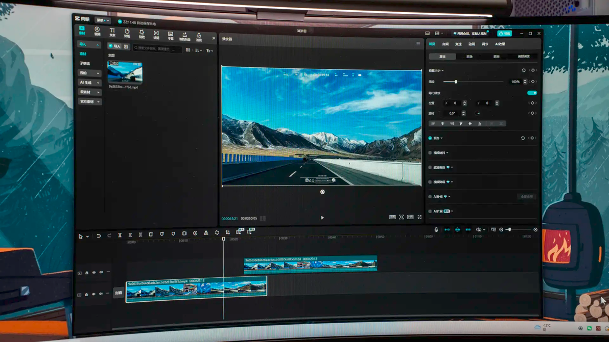Switch media list to grid view
This screenshot has width=609, height=342.
click(188, 50)
